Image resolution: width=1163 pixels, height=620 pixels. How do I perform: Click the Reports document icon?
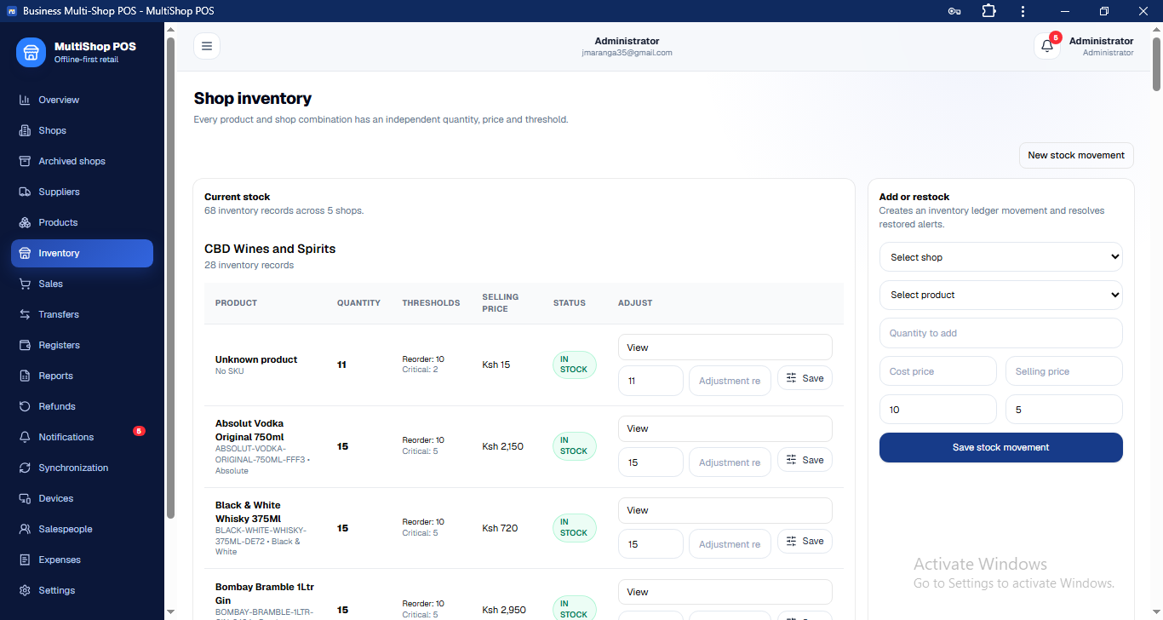pyautogui.click(x=25, y=376)
